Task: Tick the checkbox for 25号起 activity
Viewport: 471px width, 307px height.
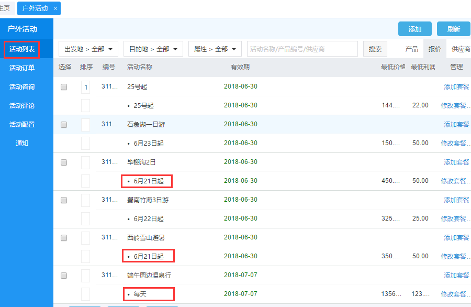Action: click(x=64, y=87)
